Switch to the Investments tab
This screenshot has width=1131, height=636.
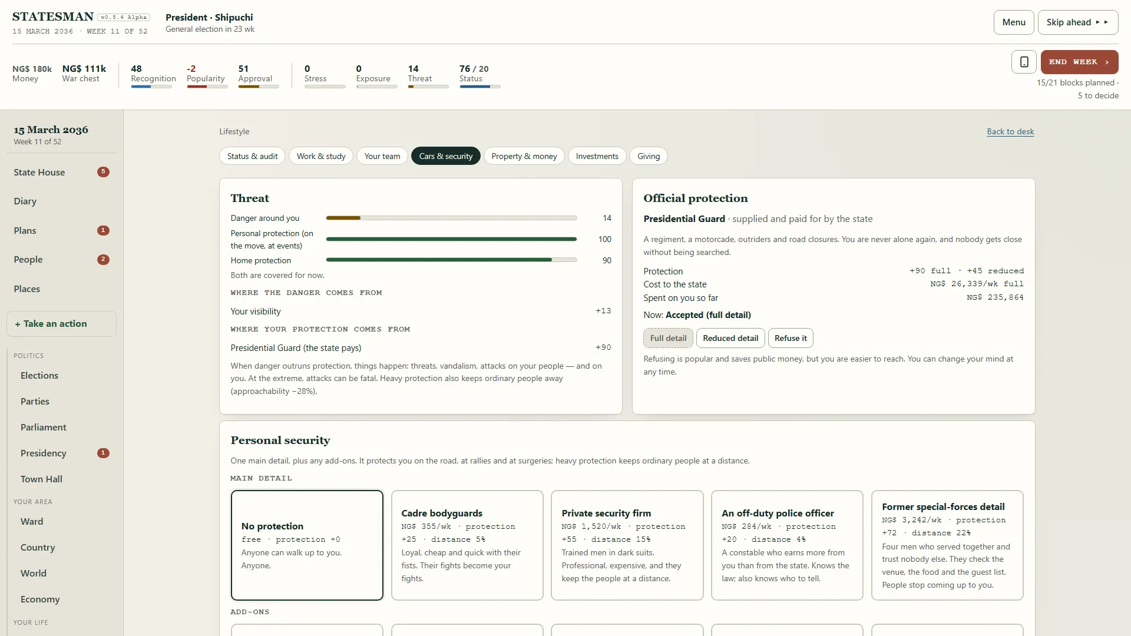click(x=597, y=156)
